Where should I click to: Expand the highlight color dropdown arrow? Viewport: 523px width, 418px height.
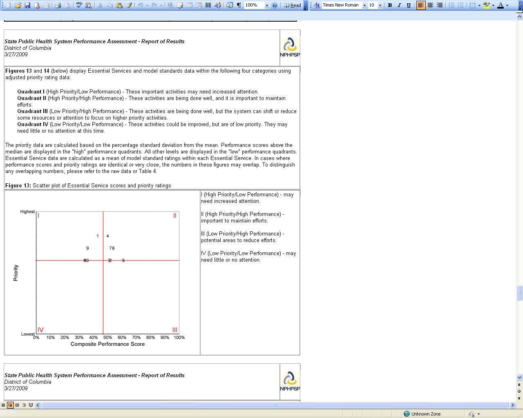[x=493, y=5]
